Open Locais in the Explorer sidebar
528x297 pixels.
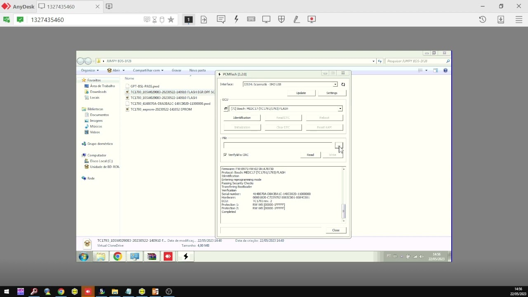(x=94, y=98)
